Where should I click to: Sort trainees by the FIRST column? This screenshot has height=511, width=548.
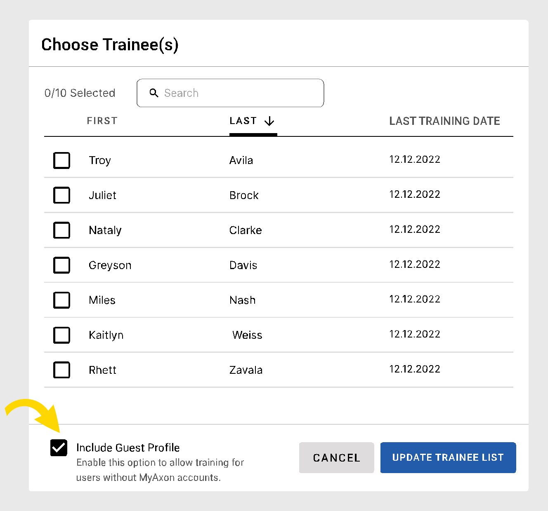point(102,121)
